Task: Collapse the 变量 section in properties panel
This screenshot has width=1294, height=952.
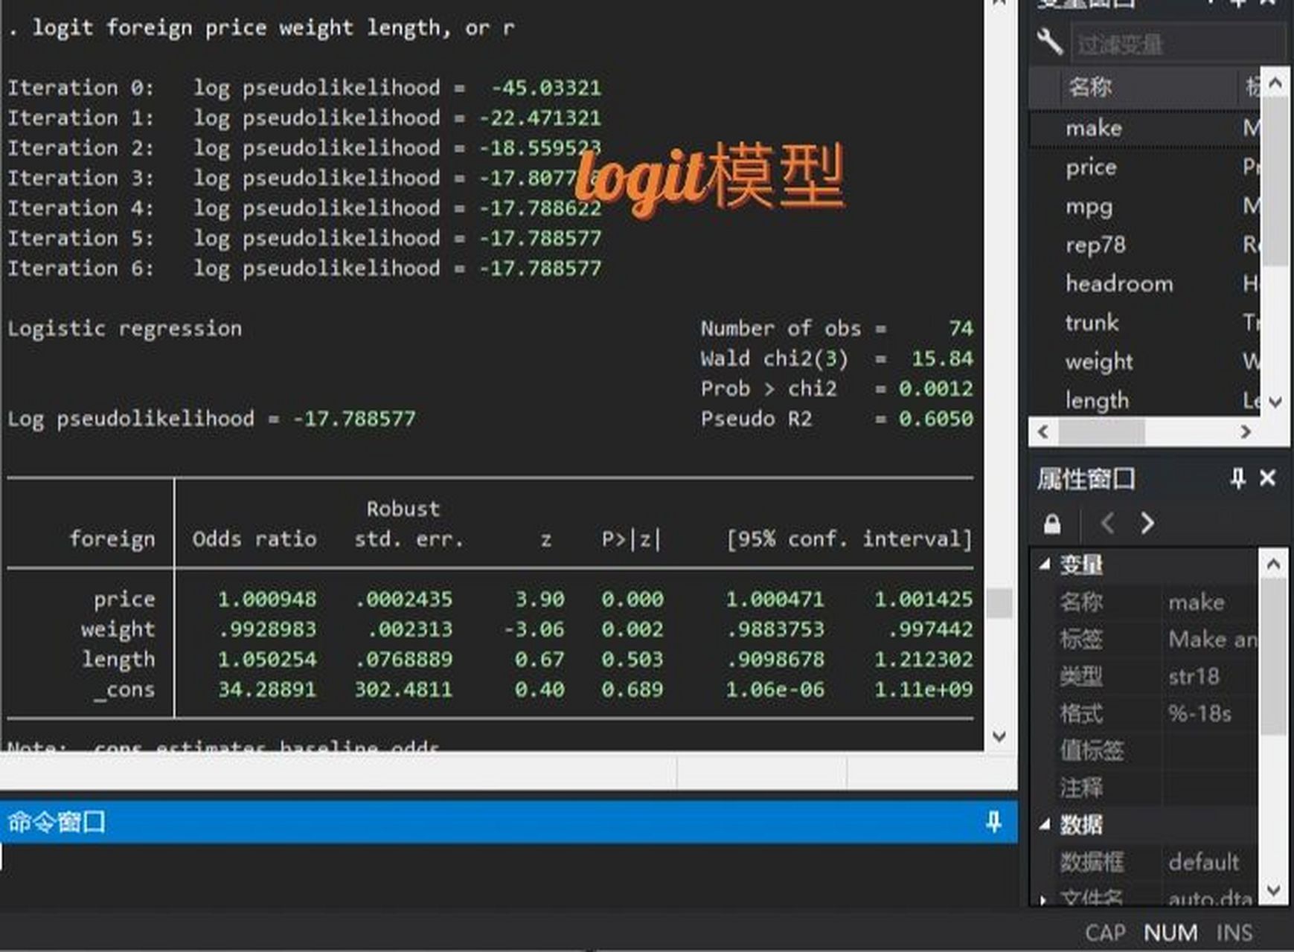Action: pos(1045,565)
